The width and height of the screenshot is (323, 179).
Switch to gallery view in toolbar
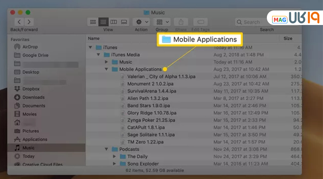[124, 22]
